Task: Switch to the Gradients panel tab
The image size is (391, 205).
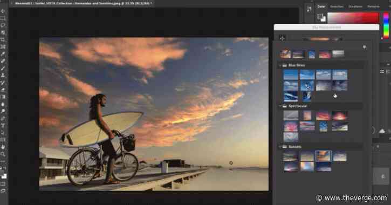Action: click(355, 6)
